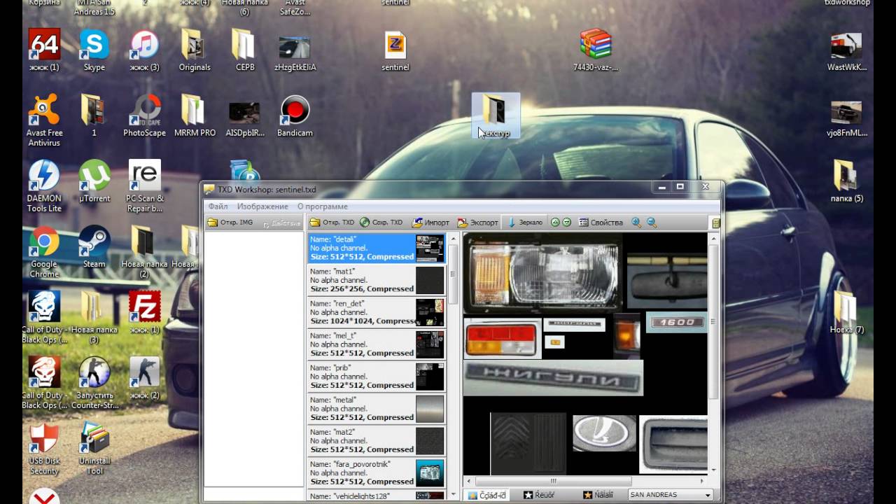This screenshot has width=896, height=504.
Task: Click the Импорт toolbar button
Action: pyautogui.click(x=431, y=223)
